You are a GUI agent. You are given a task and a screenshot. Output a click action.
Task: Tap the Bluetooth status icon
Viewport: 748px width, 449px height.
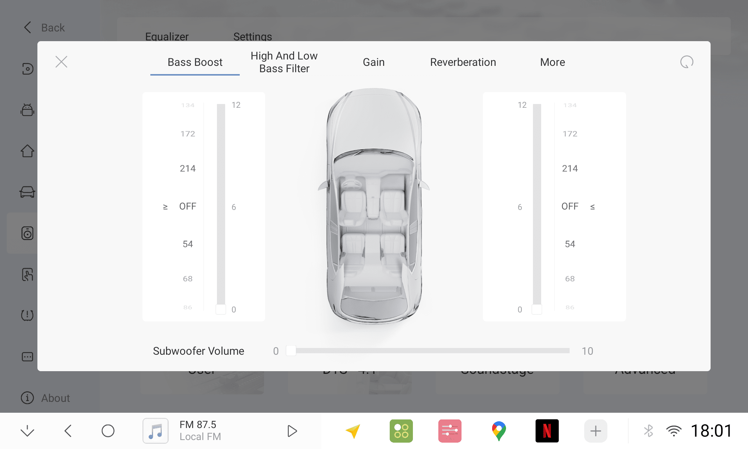pyautogui.click(x=649, y=431)
